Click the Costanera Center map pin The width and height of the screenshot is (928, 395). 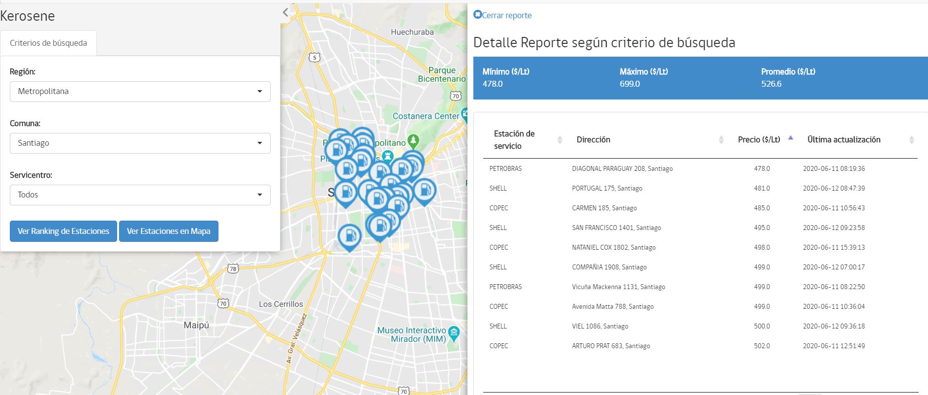464,116
